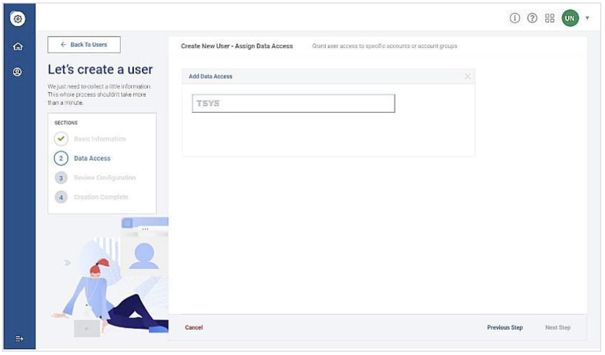
Task: Click the TSYS search input field
Action: point(293,103)
